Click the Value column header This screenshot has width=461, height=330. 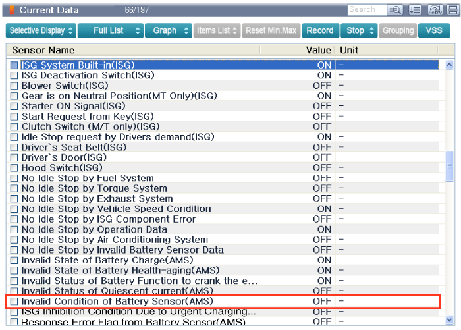pyautogui.click(x=318, y=50)
